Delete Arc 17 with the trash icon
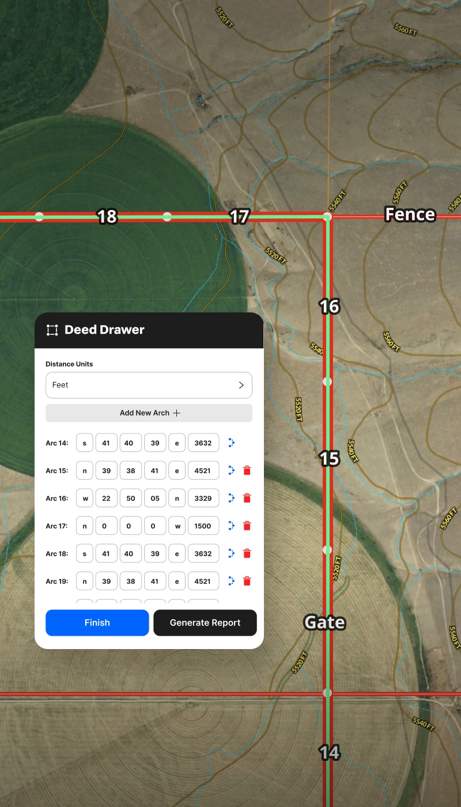Viewport: 461px width, 807px height. pyautogui.click(x=247, y=526)
